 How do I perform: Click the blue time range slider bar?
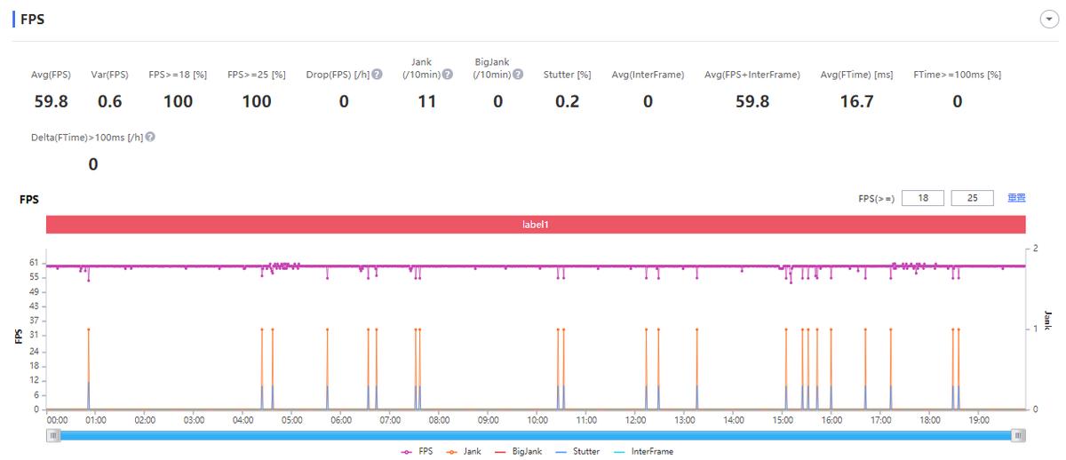[536, 435]
